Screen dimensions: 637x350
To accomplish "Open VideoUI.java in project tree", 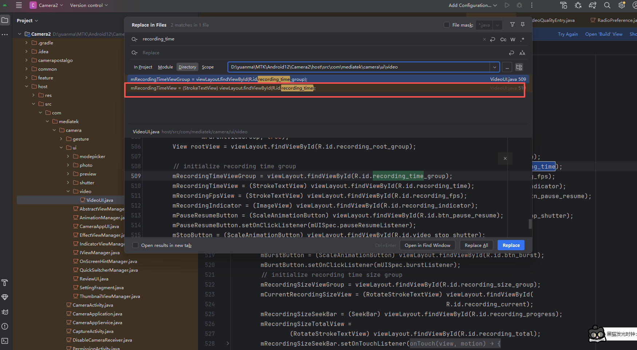I will click(99, 200).
